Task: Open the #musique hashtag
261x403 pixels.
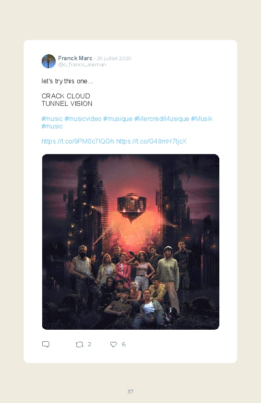Action: click(118, 119)
